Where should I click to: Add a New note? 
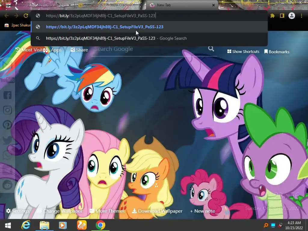[202, 211]
